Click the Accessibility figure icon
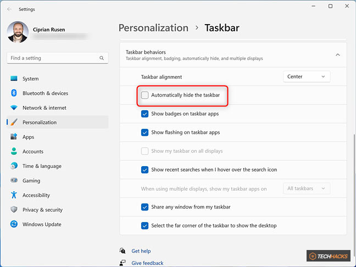Image resolution: width=356 pixels, height=267 pixels. click(14, 195)
